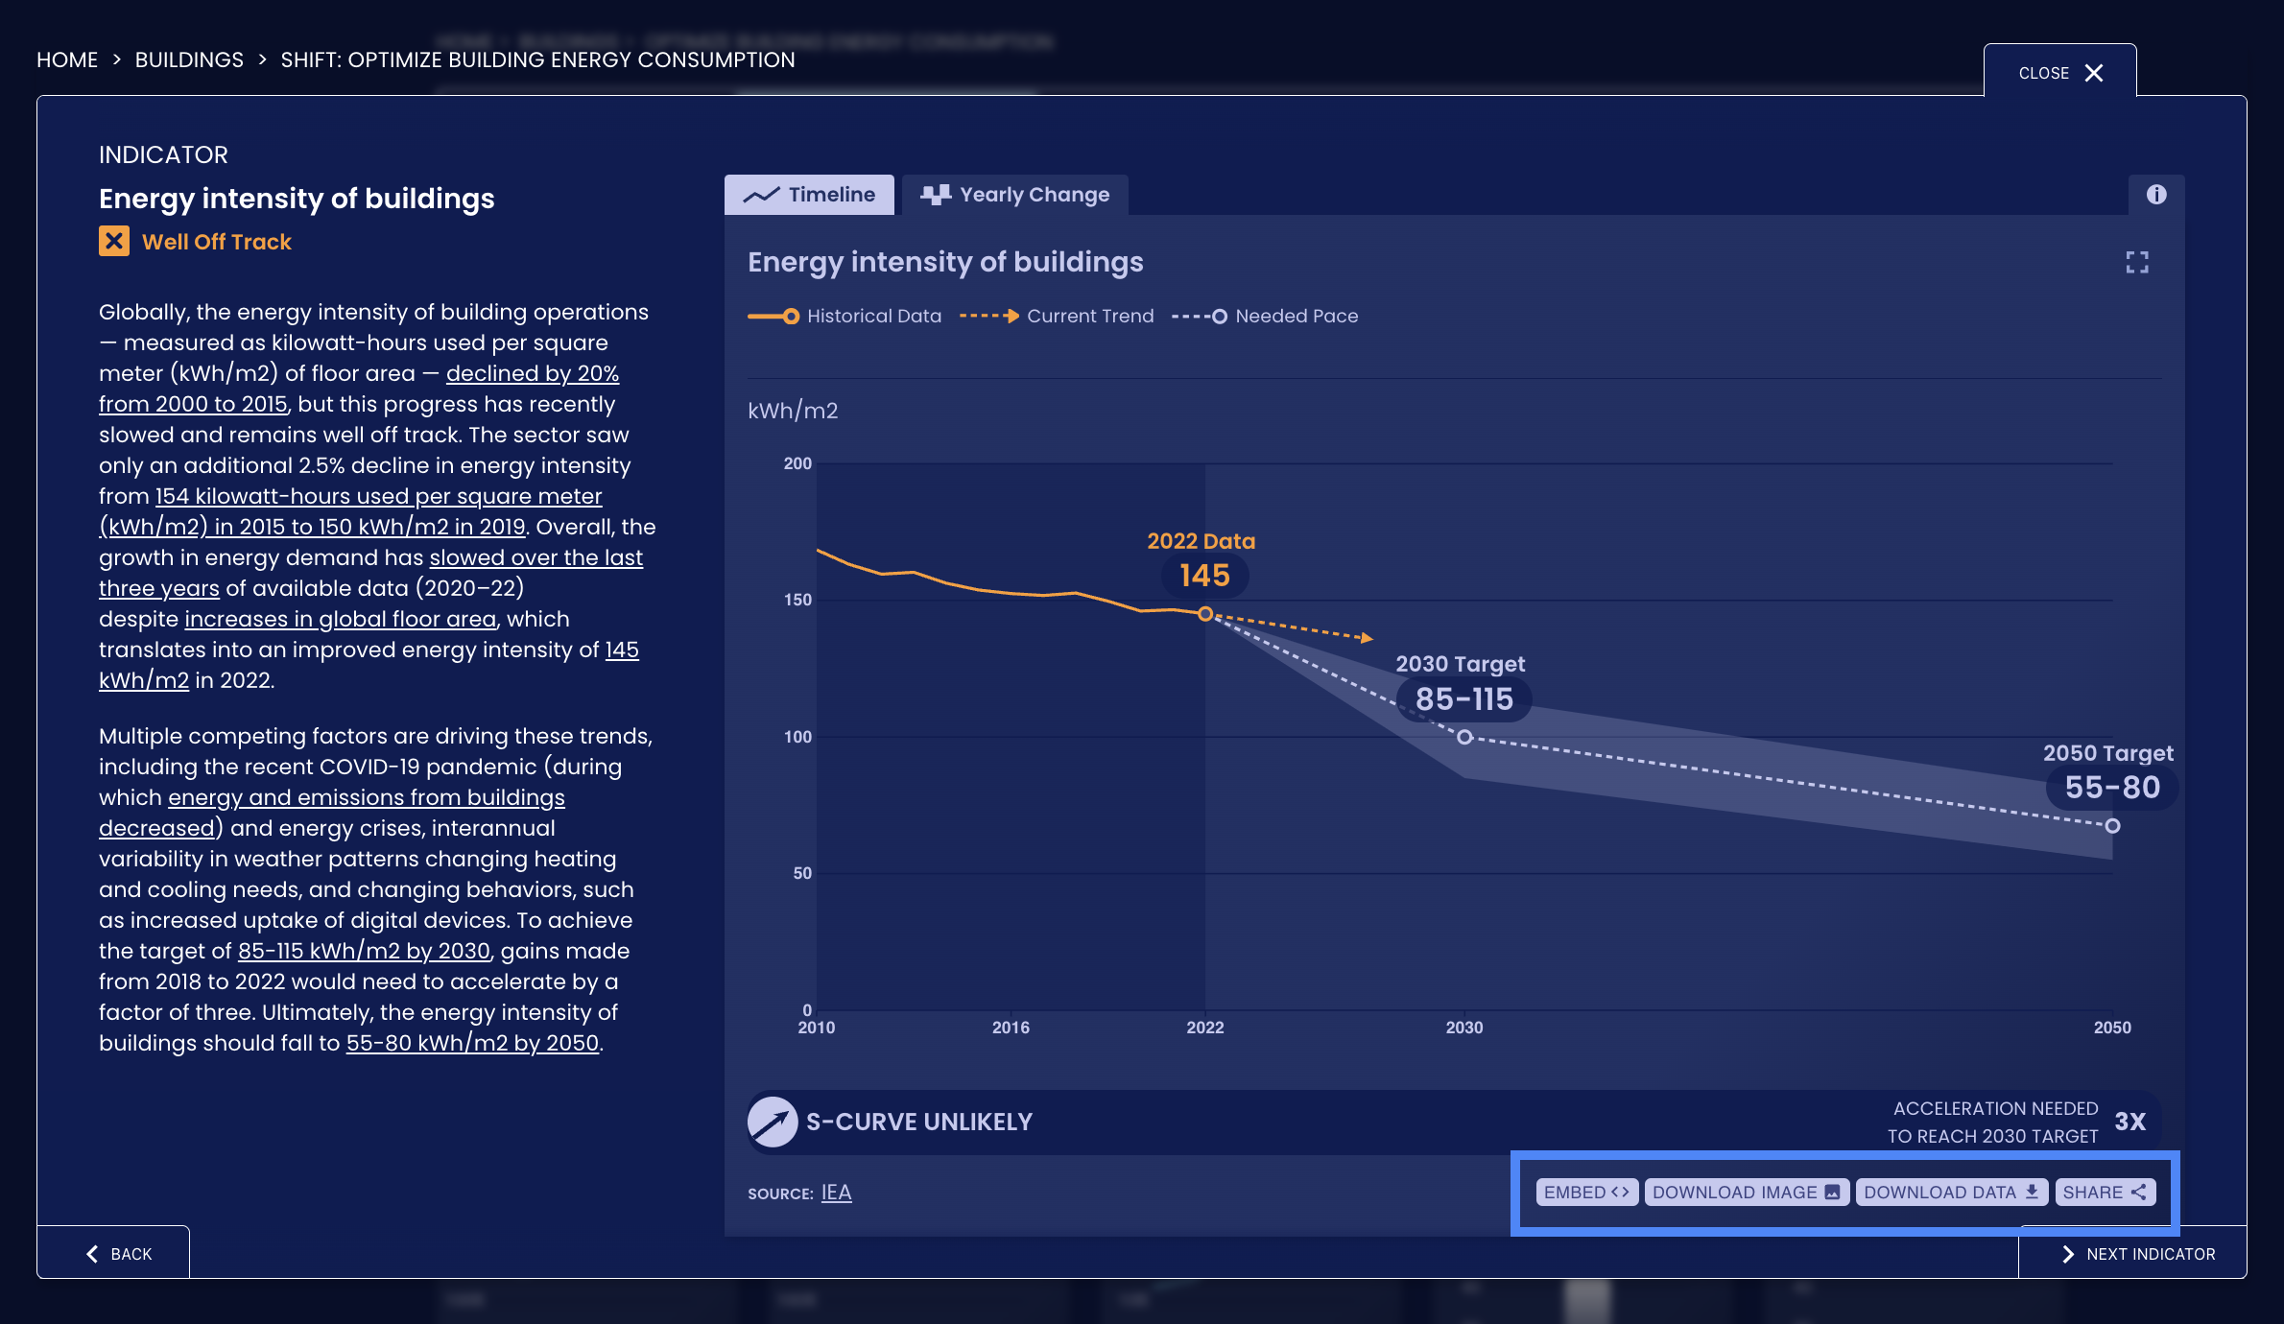This screenshot has width=2284, height=1324.
Task: Click the BACK navigation button
Action: (118, 1253)
